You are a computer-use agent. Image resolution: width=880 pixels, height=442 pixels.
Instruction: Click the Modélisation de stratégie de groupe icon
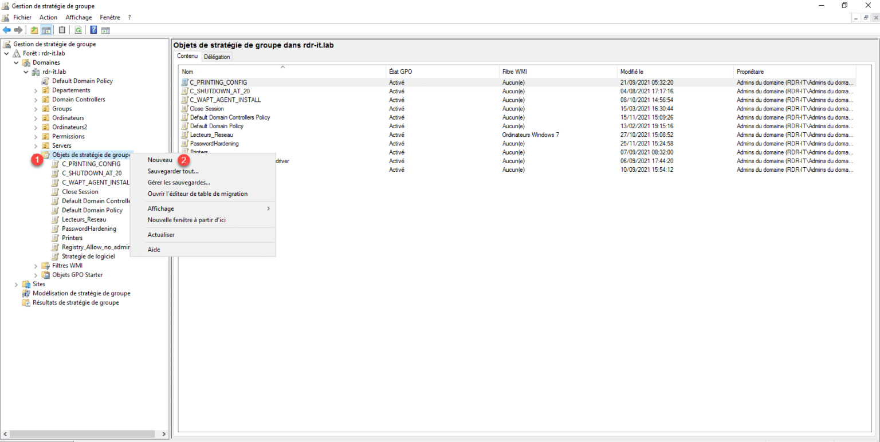pyautogui.click(x=26, y=293)
